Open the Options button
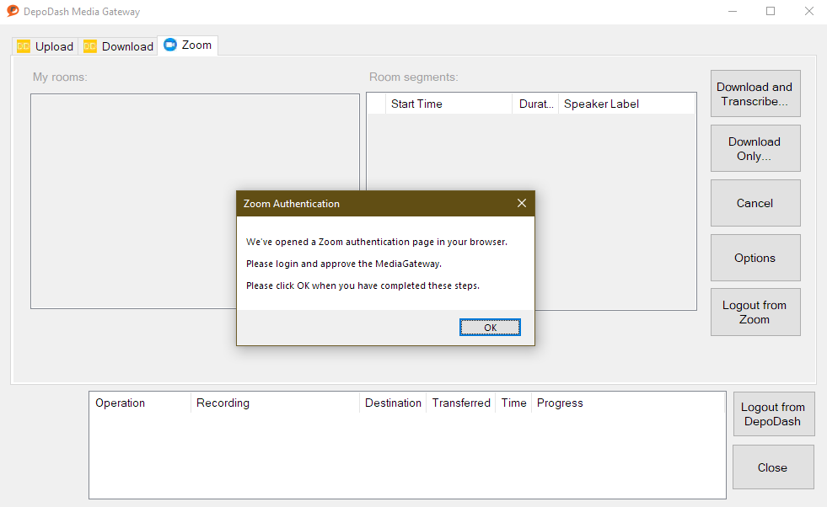 [755, 258]
